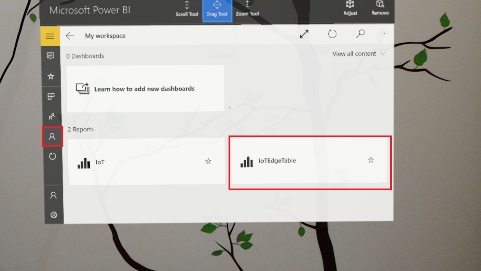
Task: Open the sidebar speech-bubble notifications icon
Action: [51, 56]
